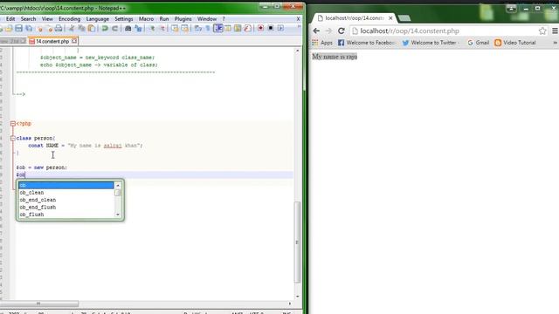559x314 pixels.
Task: Open the Settings menu
Action: click(x=124, y=19)
